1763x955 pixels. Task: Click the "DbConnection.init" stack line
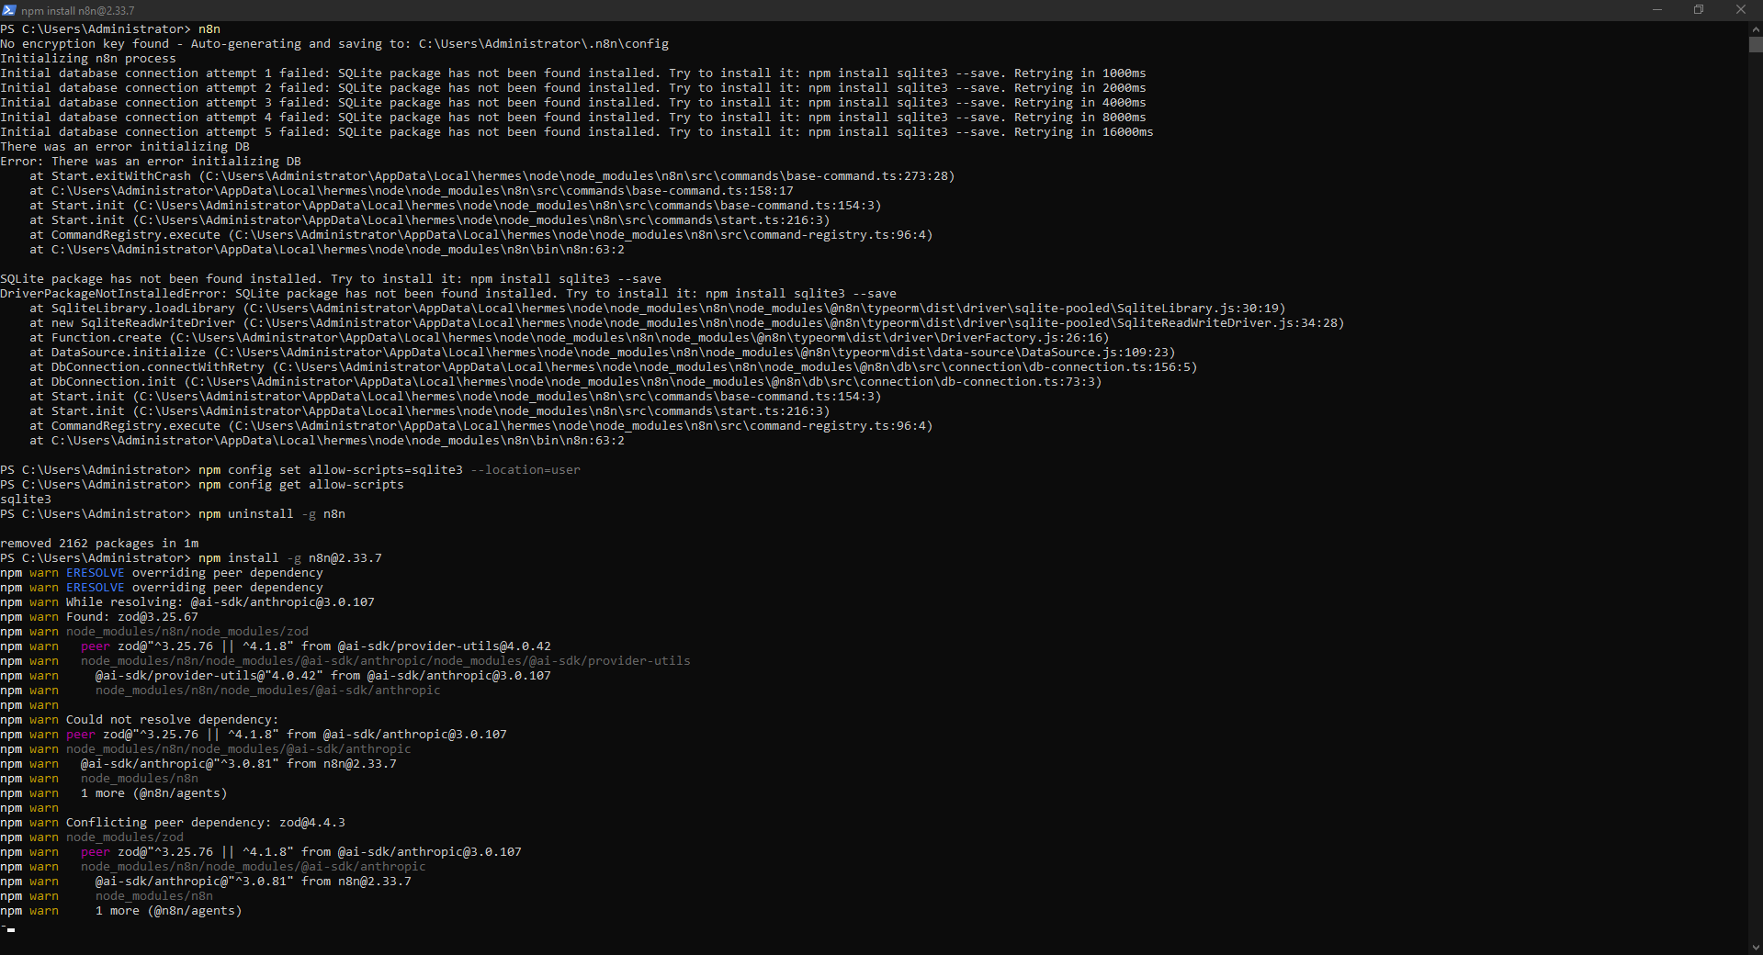(566, 382)
